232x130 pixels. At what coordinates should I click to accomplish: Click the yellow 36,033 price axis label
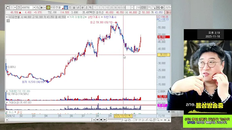tap(163, 55)
